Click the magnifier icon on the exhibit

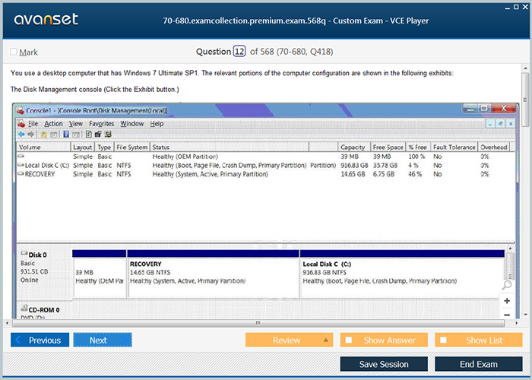point(507,285)
